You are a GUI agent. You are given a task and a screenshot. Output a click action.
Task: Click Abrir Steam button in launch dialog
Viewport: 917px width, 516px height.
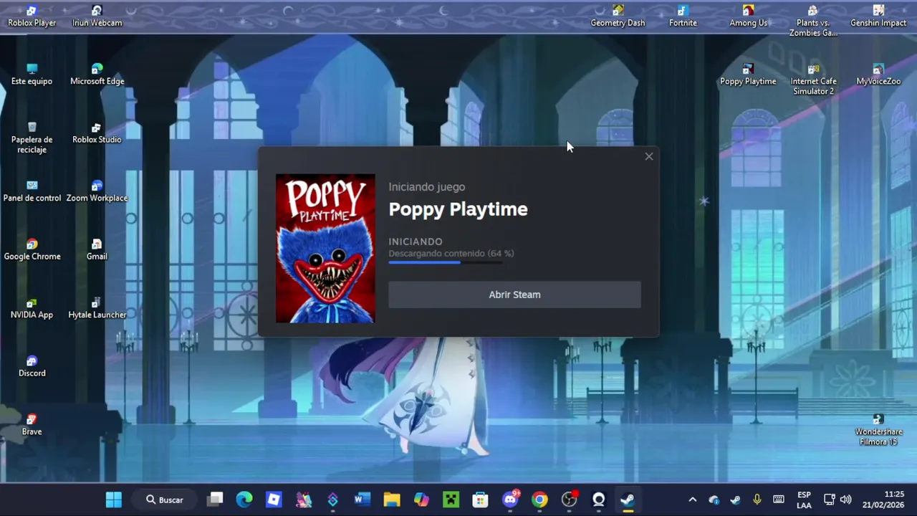[514, 295]
